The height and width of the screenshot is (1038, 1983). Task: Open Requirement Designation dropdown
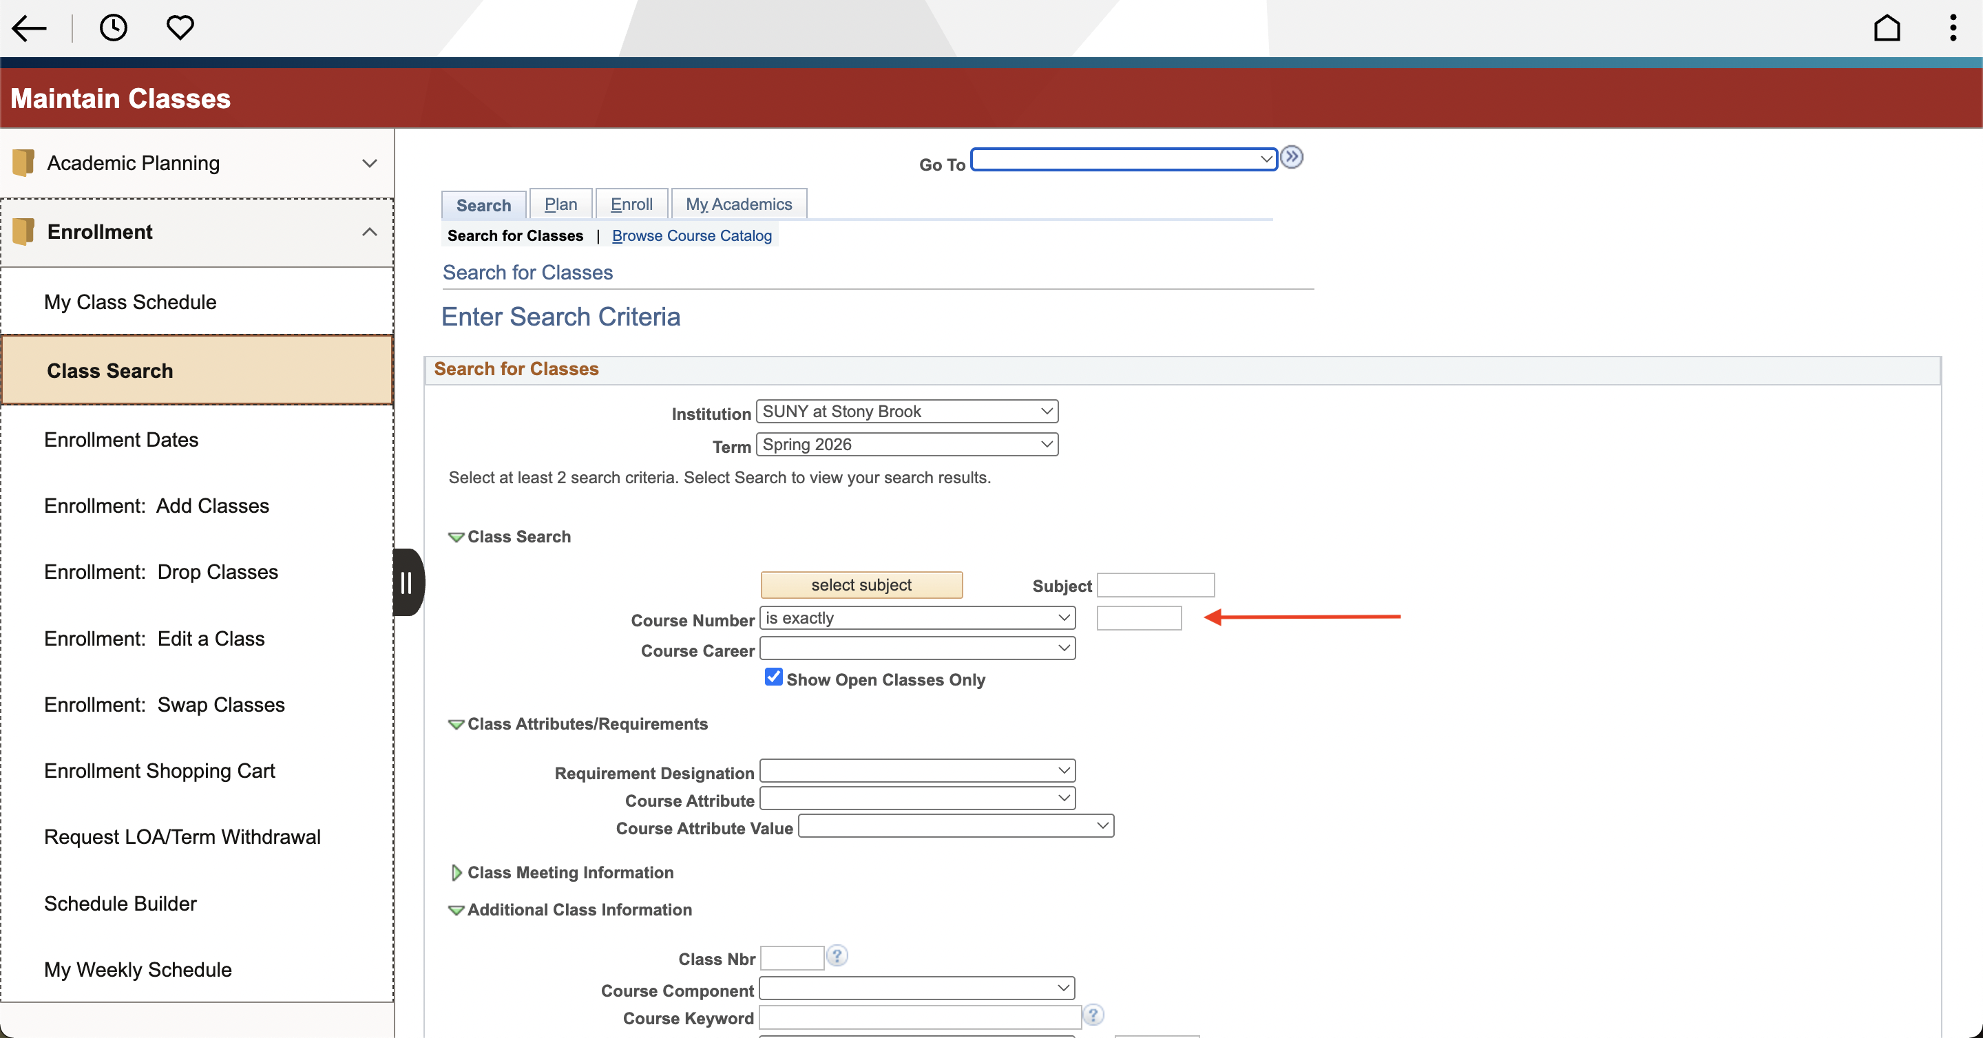[917, 771]
